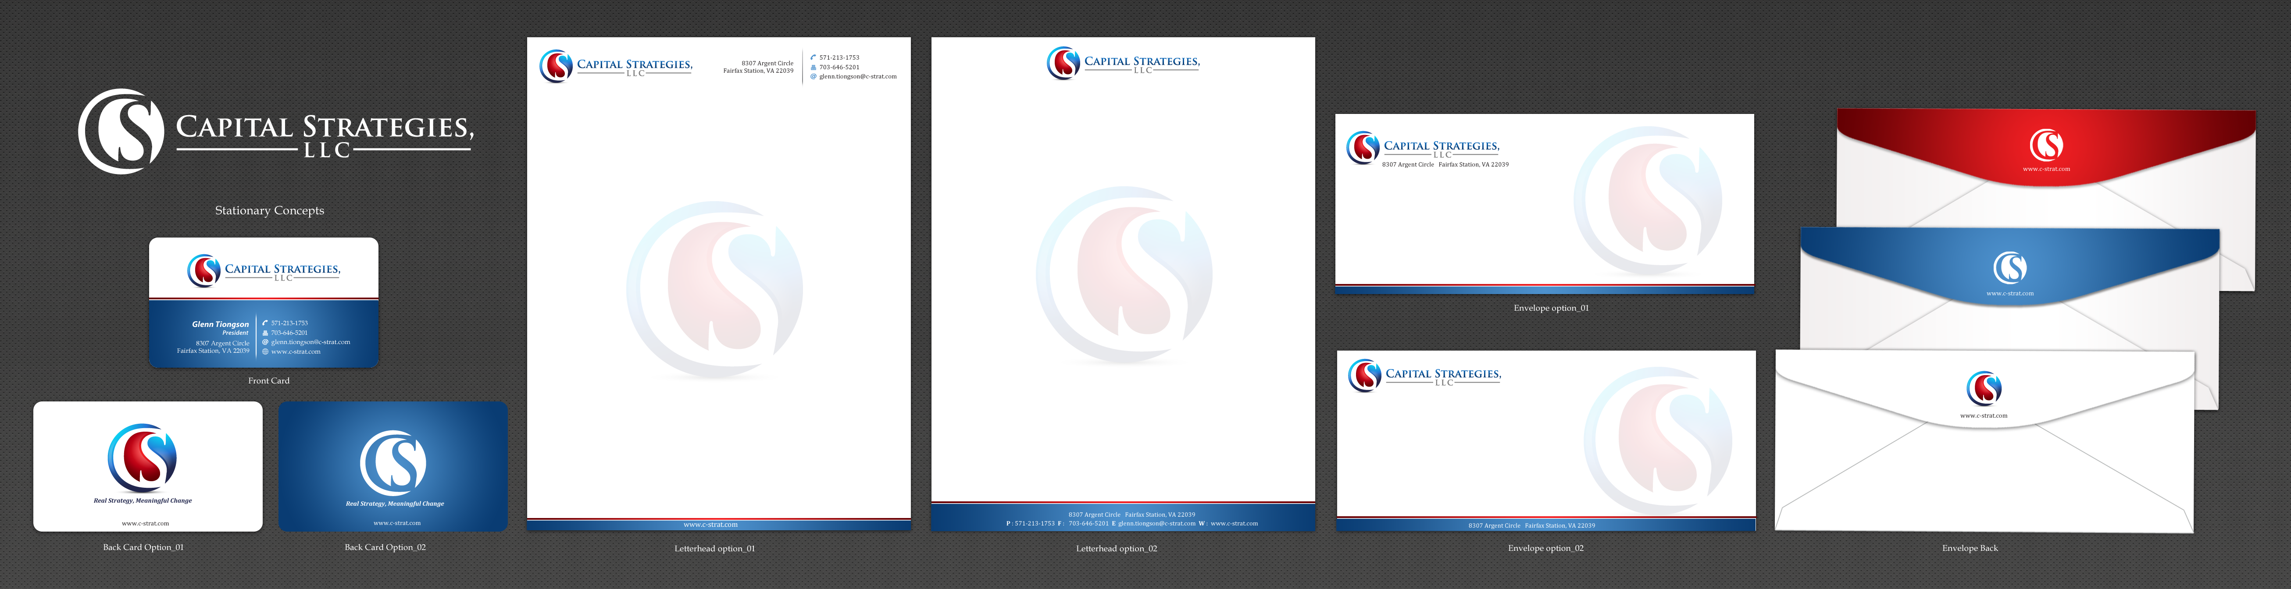This screenshot has height=589, width=2291.
Task: Click the color CS logo on the white envelope flap
Action: 1984,387
